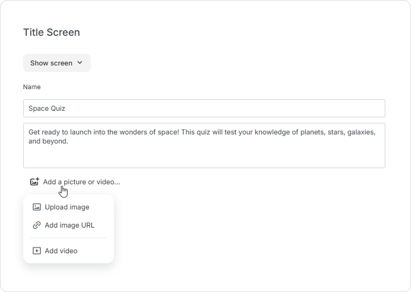Open the Show screen dropdown
This screenshot has width=411, height=292.
[57, 63]
